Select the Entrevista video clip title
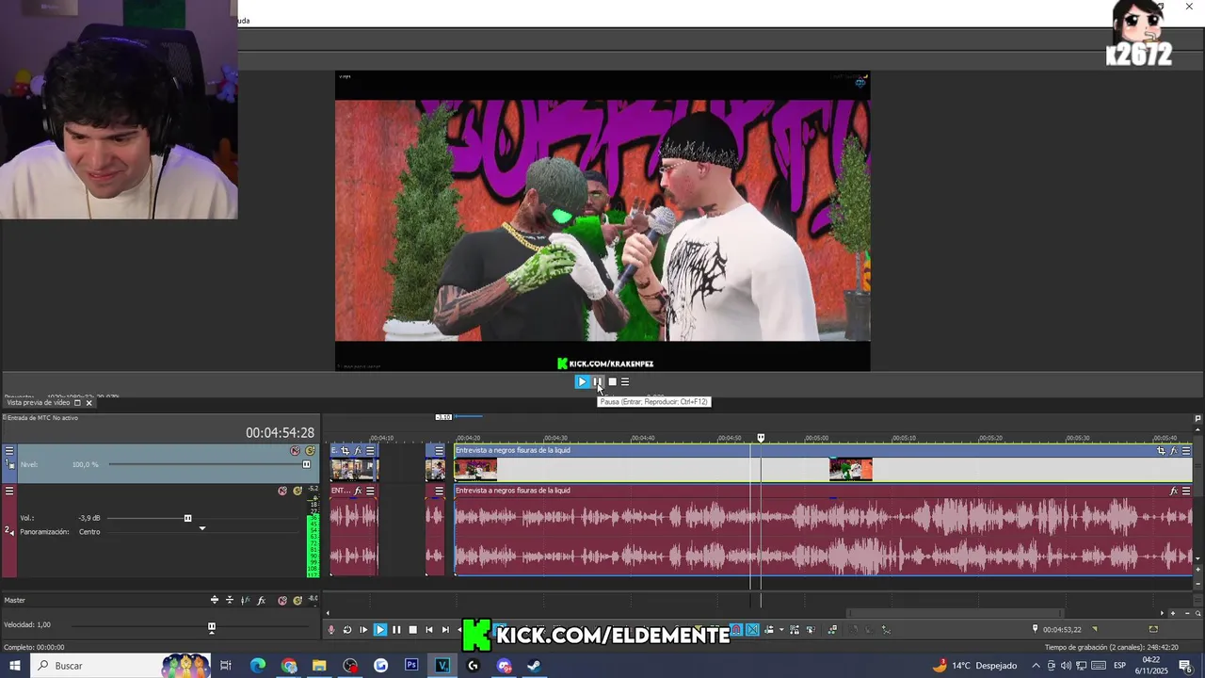The width and height of the screenshot is (1205, 678). (x=513, y=450)
